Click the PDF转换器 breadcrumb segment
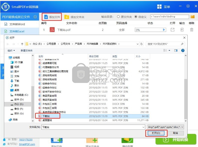 tap(92, 44)
